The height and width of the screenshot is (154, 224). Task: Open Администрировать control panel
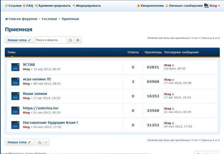53,6
